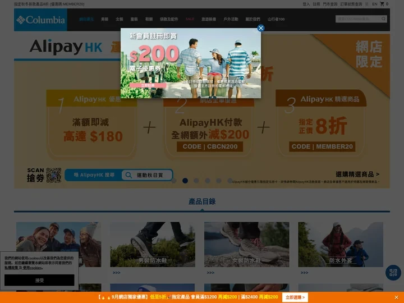Open the 山行者100 menu item
404x303 pixels.
coord(276,19)
